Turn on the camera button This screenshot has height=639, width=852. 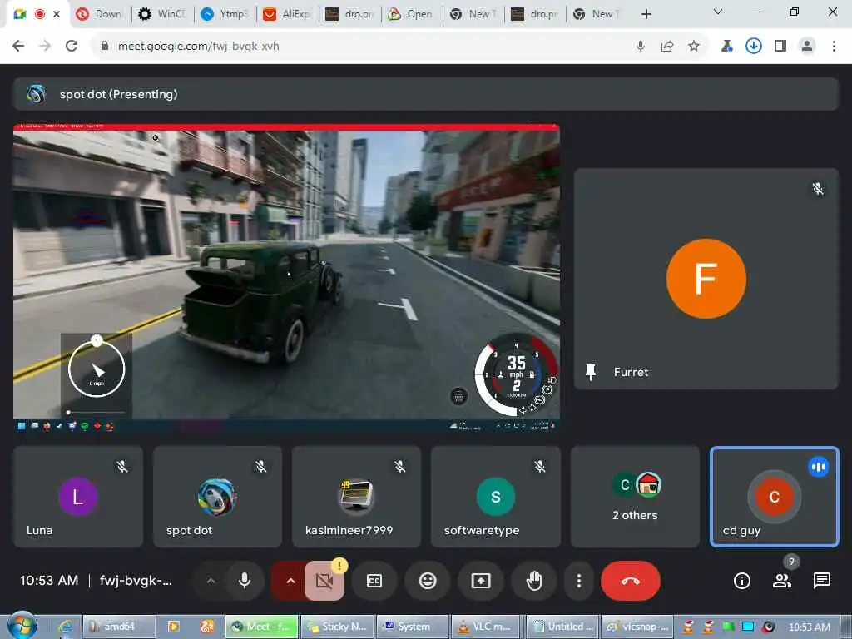point(324,581)
